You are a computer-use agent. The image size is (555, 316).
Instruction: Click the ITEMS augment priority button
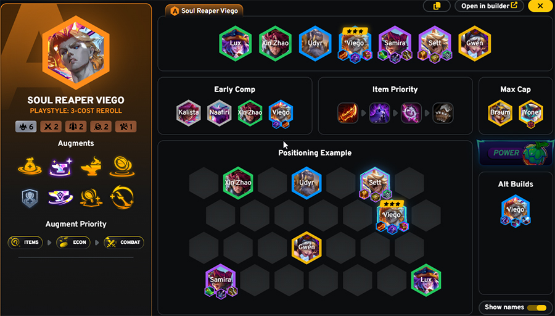[25, 243]
